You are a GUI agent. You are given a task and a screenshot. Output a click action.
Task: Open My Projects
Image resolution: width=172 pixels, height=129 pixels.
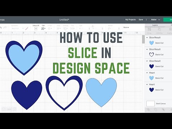pyautogui.click(x=130, y=20)
